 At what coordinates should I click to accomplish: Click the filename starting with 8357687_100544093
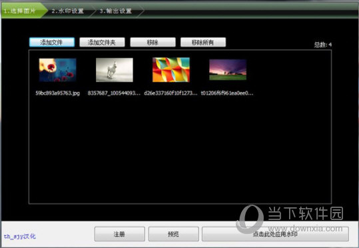point(114,93)
